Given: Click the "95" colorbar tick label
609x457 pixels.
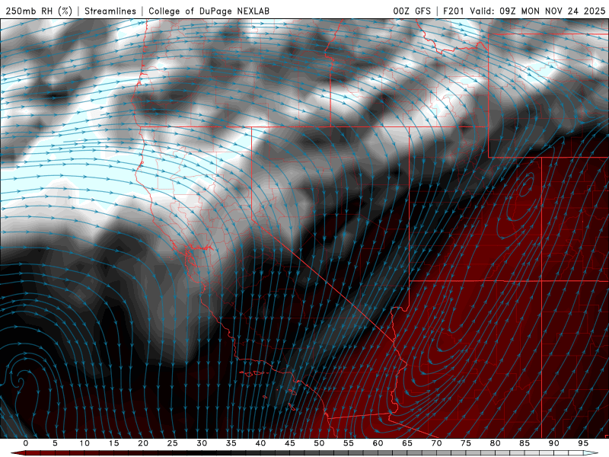Looking at the screenshot, I should coord(583,443).
